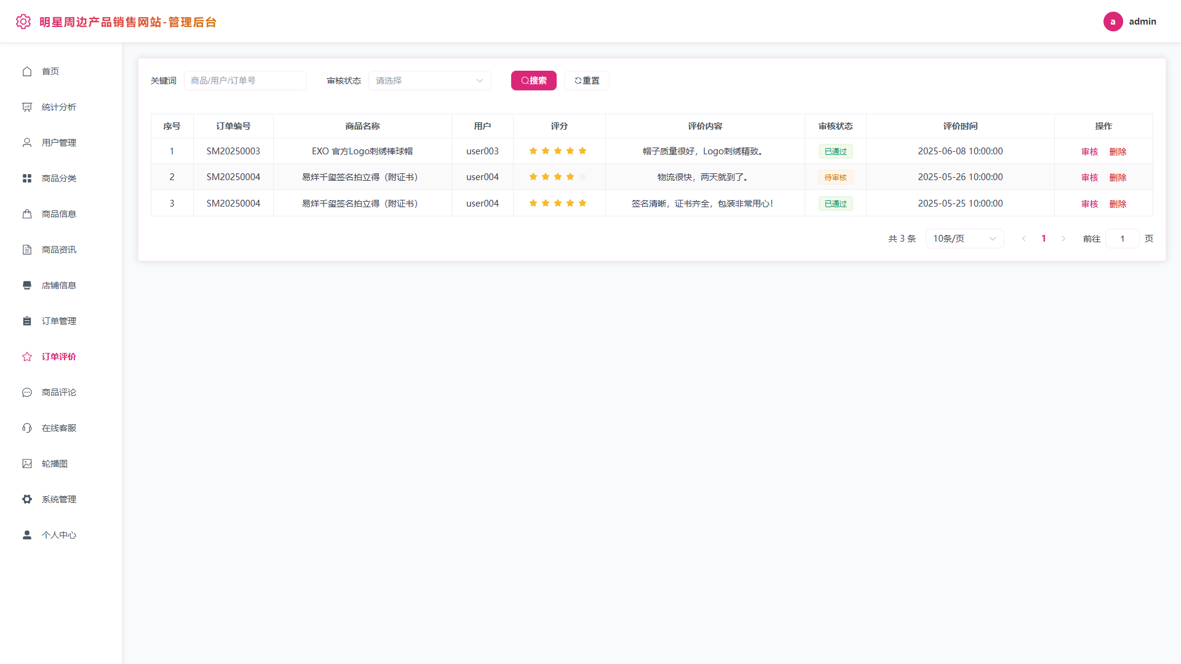The width and height of the screenshot is (1181, 664).
Task: Click 审核 link for user003 review
Action: (x=1089, y=152)
